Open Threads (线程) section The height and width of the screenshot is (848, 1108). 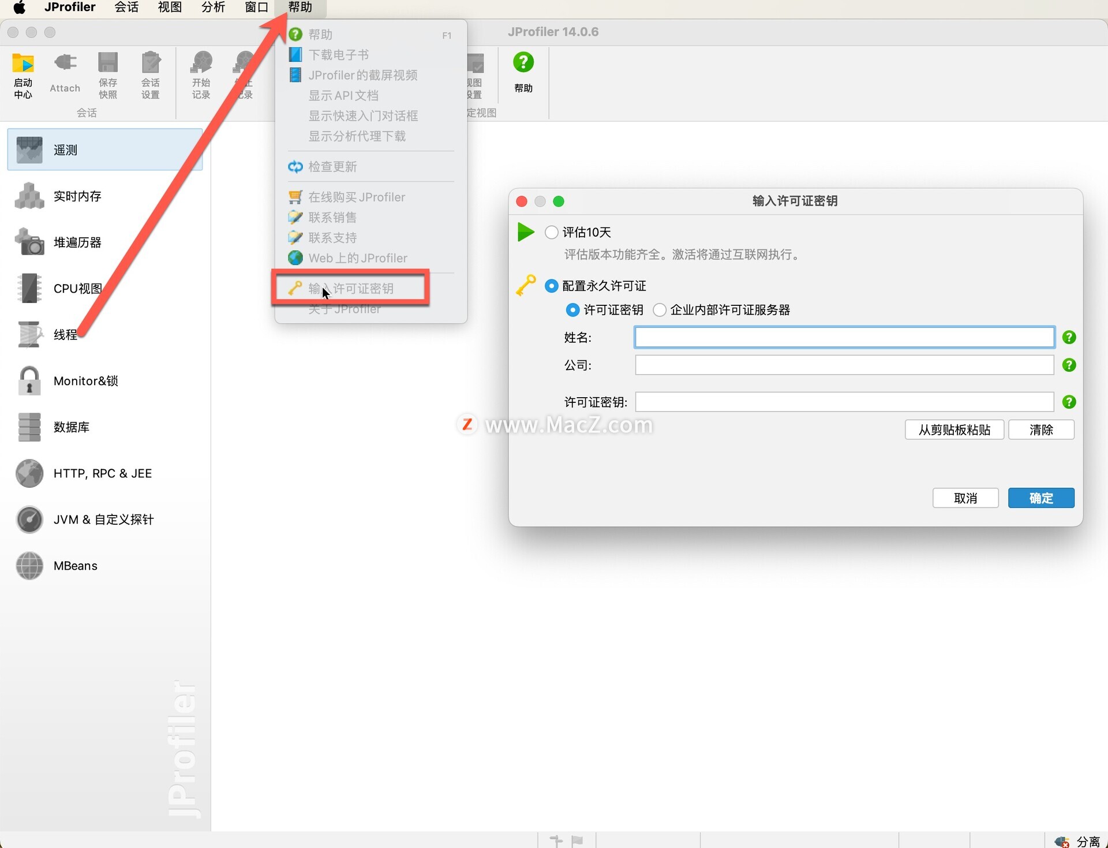pyautogui.click(x=104, y=335)
